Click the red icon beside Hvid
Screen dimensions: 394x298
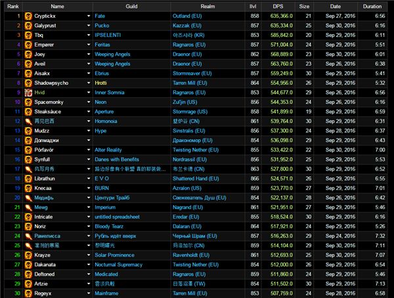click(28, 93)
